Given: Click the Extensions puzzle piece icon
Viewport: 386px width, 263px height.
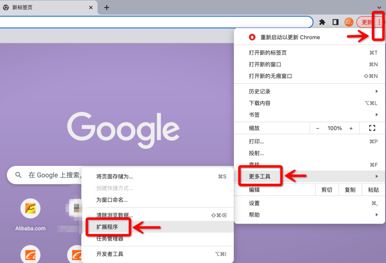Looking at the screenshot, I should point(322,22).
